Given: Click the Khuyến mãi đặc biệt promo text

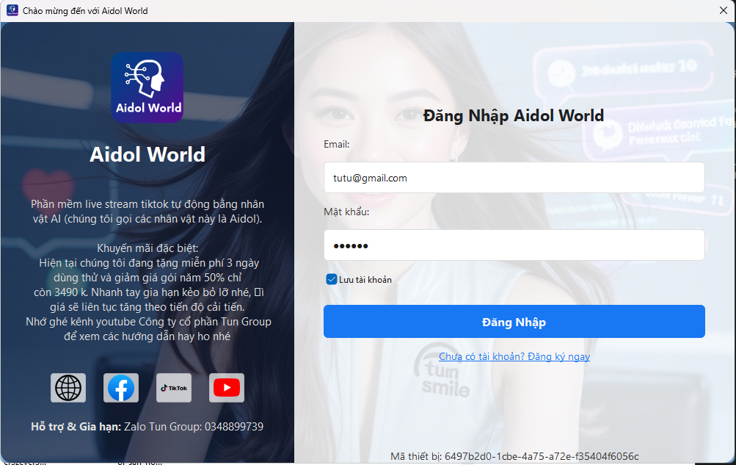Looking at the screenshot, I should [x=147, y=248].
